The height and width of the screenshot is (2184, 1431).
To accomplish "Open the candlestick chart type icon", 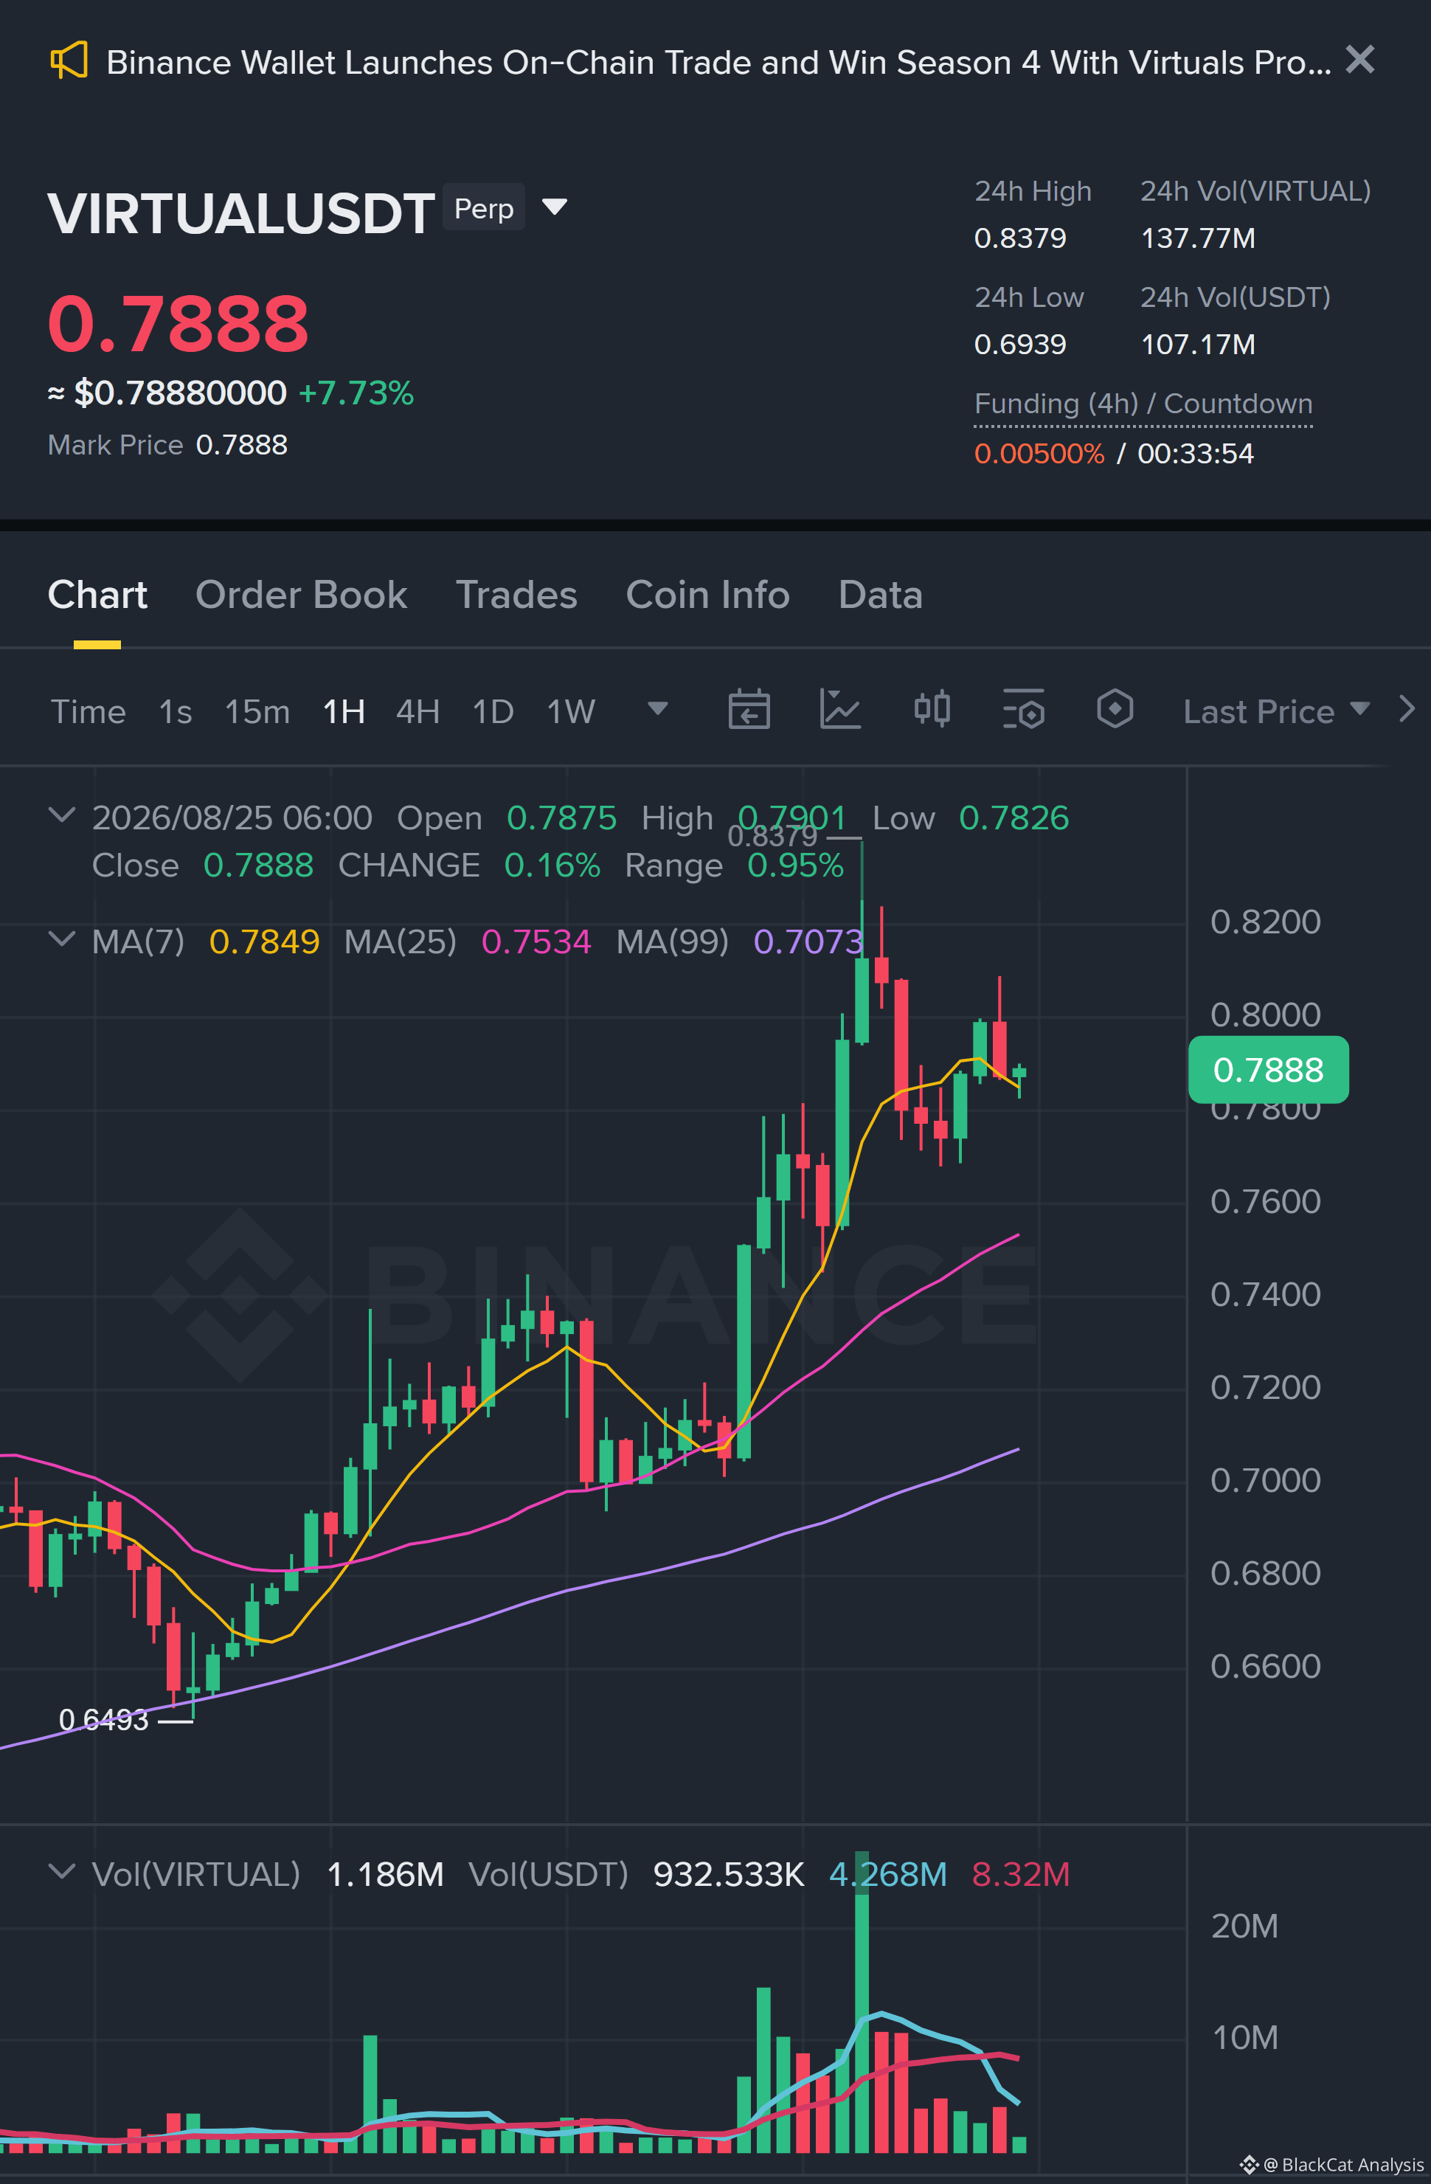I will click(932, 709).
